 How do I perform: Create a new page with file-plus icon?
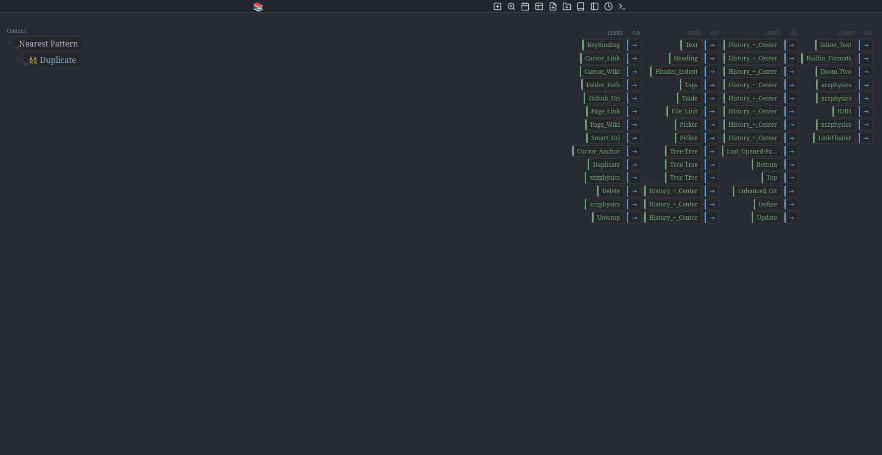[553, 6]
